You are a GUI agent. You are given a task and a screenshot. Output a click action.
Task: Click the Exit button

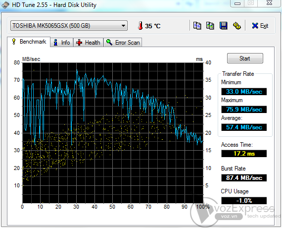click(260, 26)
